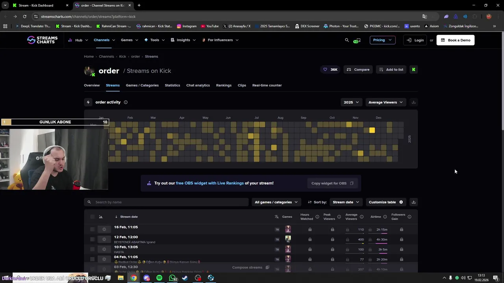Open the Streams Charts logo home link
Screen dimensions: 504x283
(42, 40)
